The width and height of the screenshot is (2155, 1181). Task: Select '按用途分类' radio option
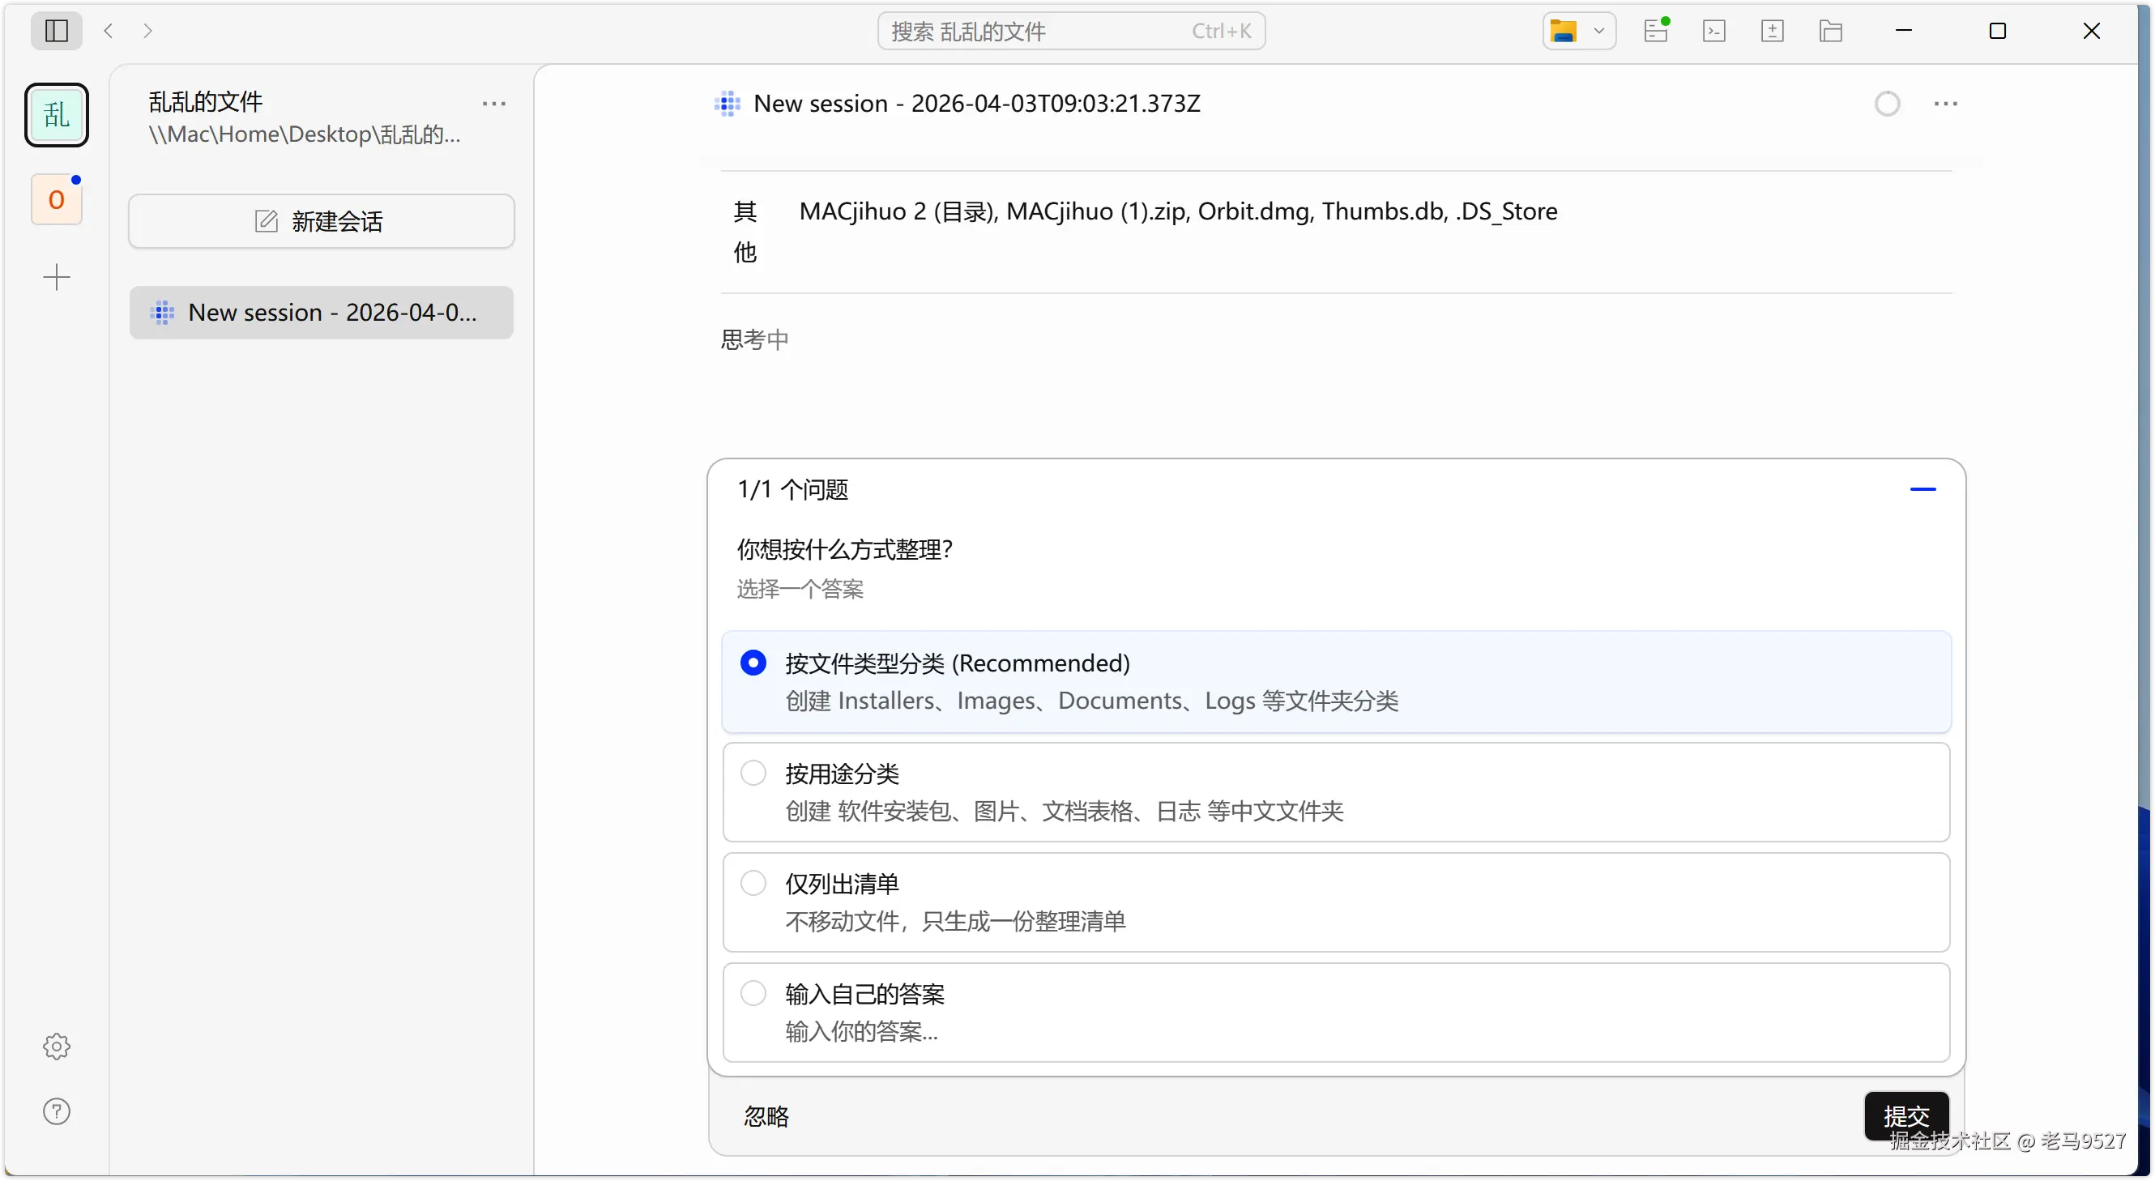click(x=753, y=773)
